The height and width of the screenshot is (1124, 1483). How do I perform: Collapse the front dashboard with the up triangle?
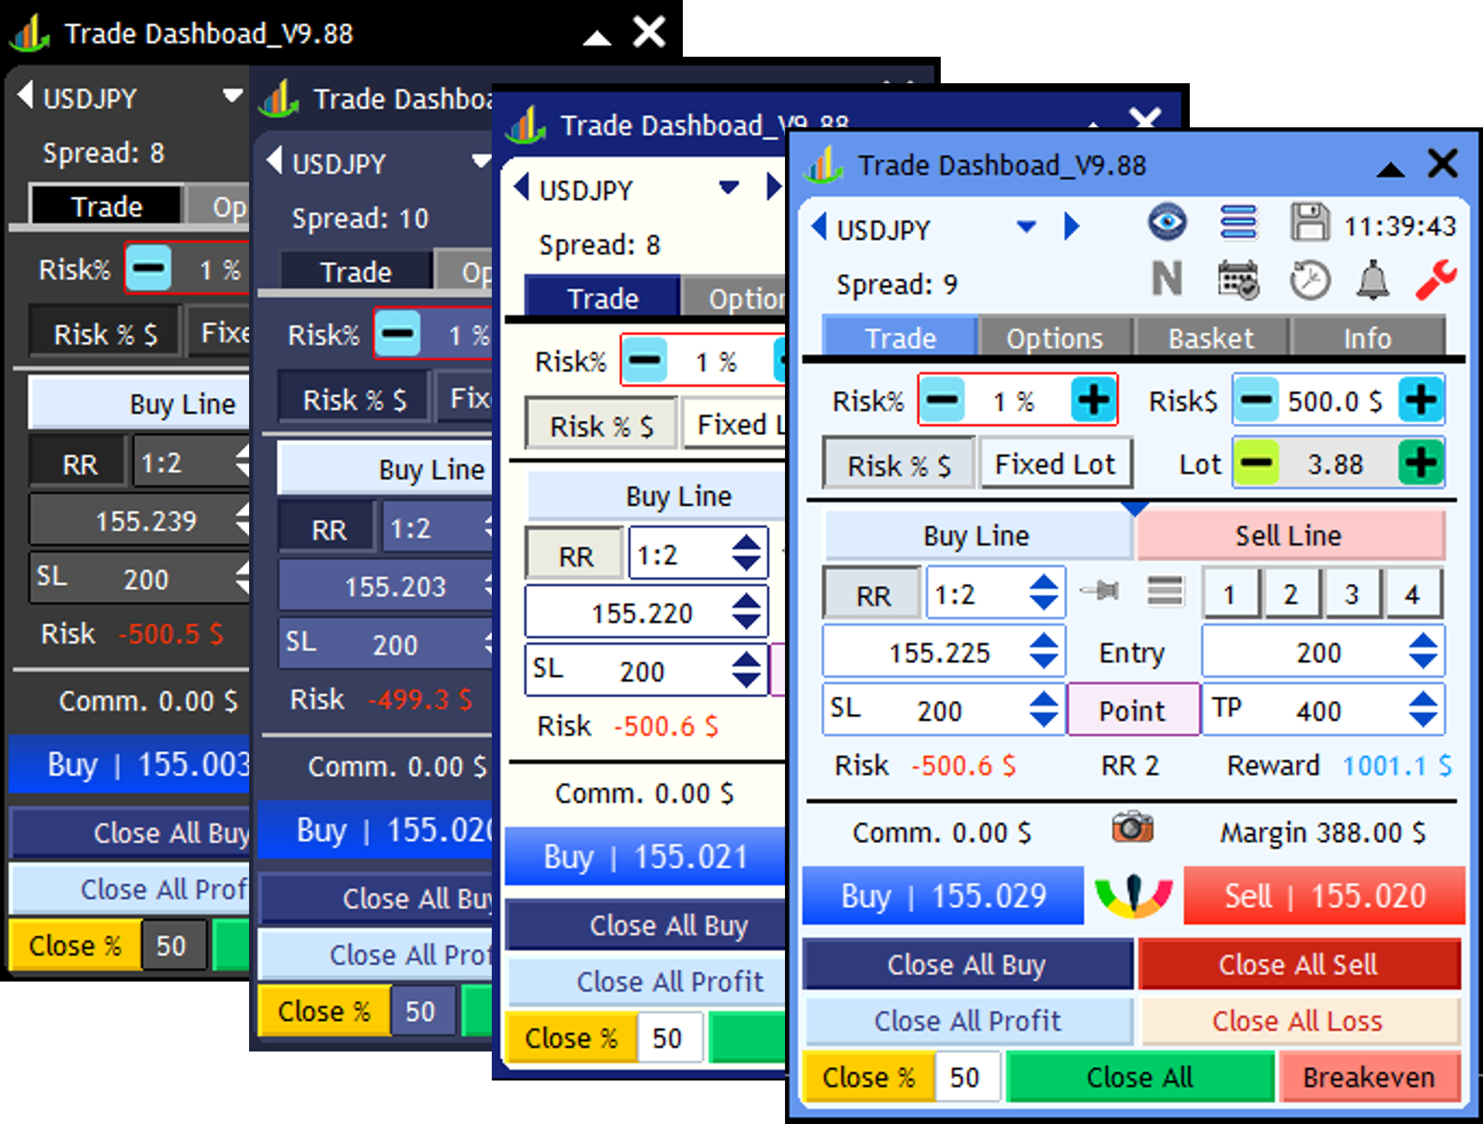[x=1390, y=170]
